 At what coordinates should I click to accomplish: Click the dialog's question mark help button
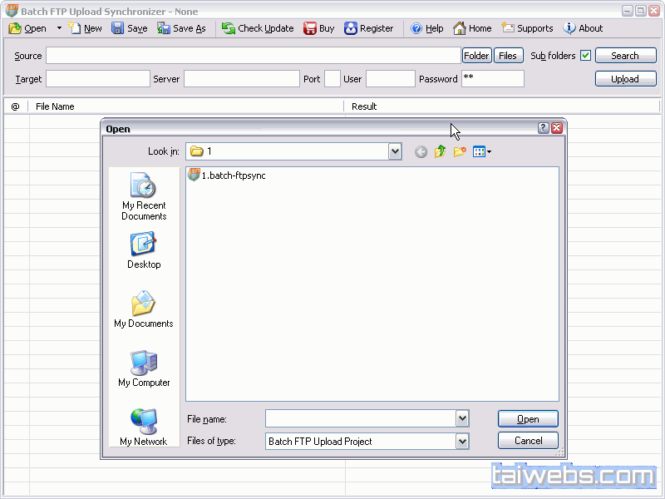point(544,128)
